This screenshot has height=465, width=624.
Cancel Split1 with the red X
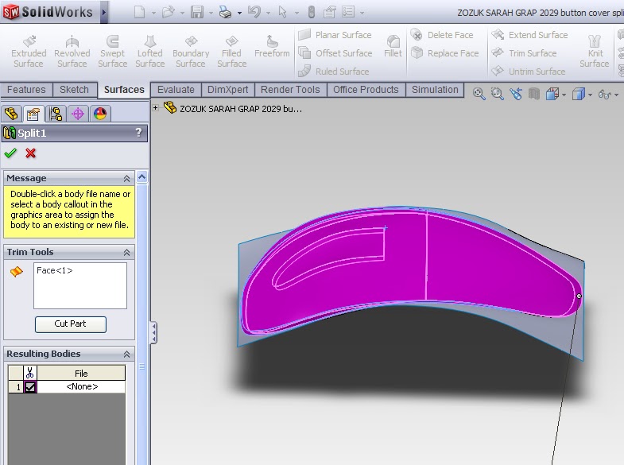(31, 153)
